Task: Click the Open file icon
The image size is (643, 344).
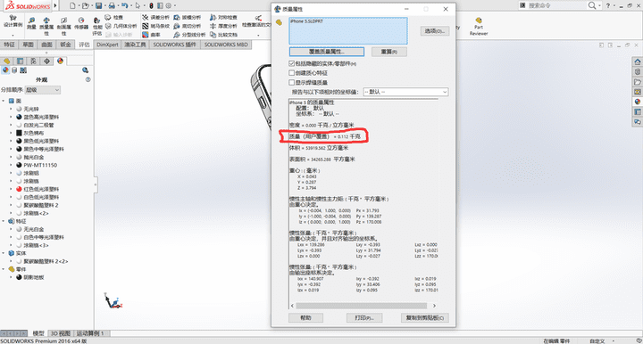Action: [85, 5]
